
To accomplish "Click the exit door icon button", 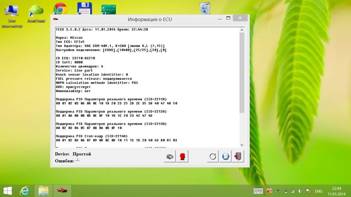I will (238, 157).
